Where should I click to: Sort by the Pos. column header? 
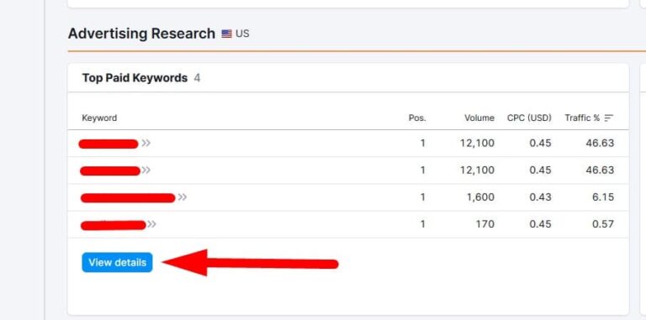coord(417,118)
